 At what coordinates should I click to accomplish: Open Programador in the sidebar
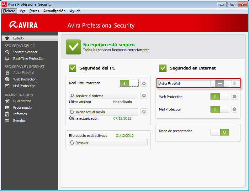click(23, 107)
